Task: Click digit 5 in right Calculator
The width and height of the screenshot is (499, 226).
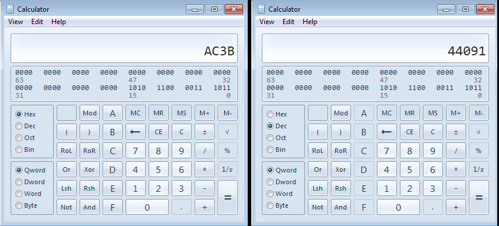Action: coord(410,169)
